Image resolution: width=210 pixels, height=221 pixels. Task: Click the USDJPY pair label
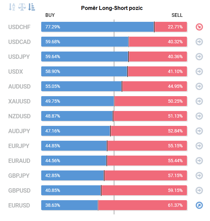coord(19,56)
